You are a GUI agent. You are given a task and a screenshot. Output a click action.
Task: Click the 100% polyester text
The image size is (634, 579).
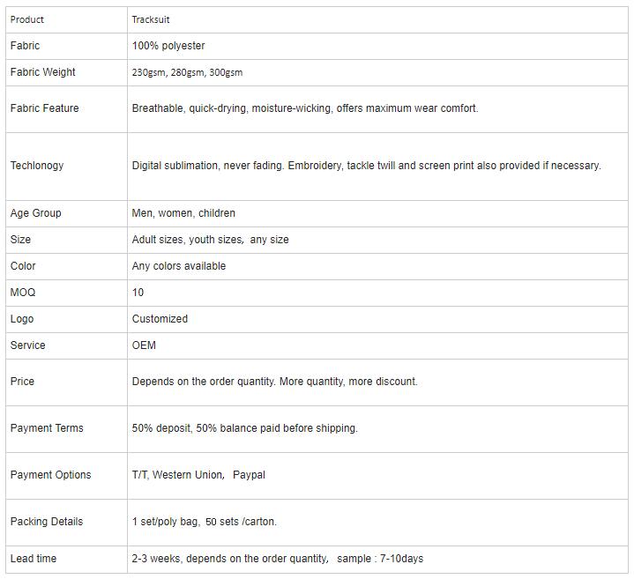[x=168, y=46]
